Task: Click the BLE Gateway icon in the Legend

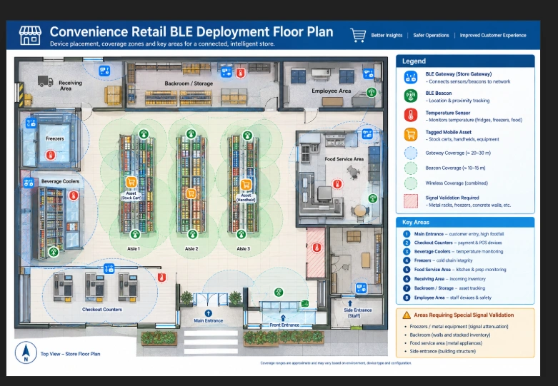Action: 411,78
